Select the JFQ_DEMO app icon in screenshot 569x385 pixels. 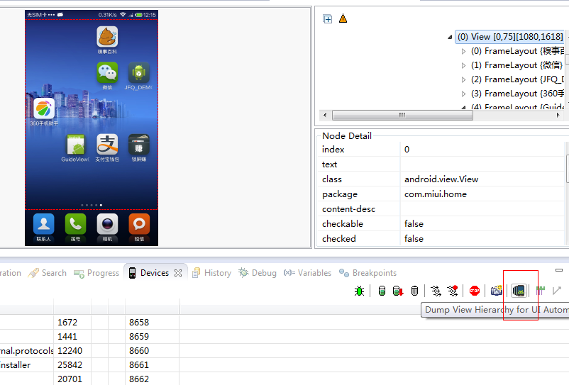(138, 73)
